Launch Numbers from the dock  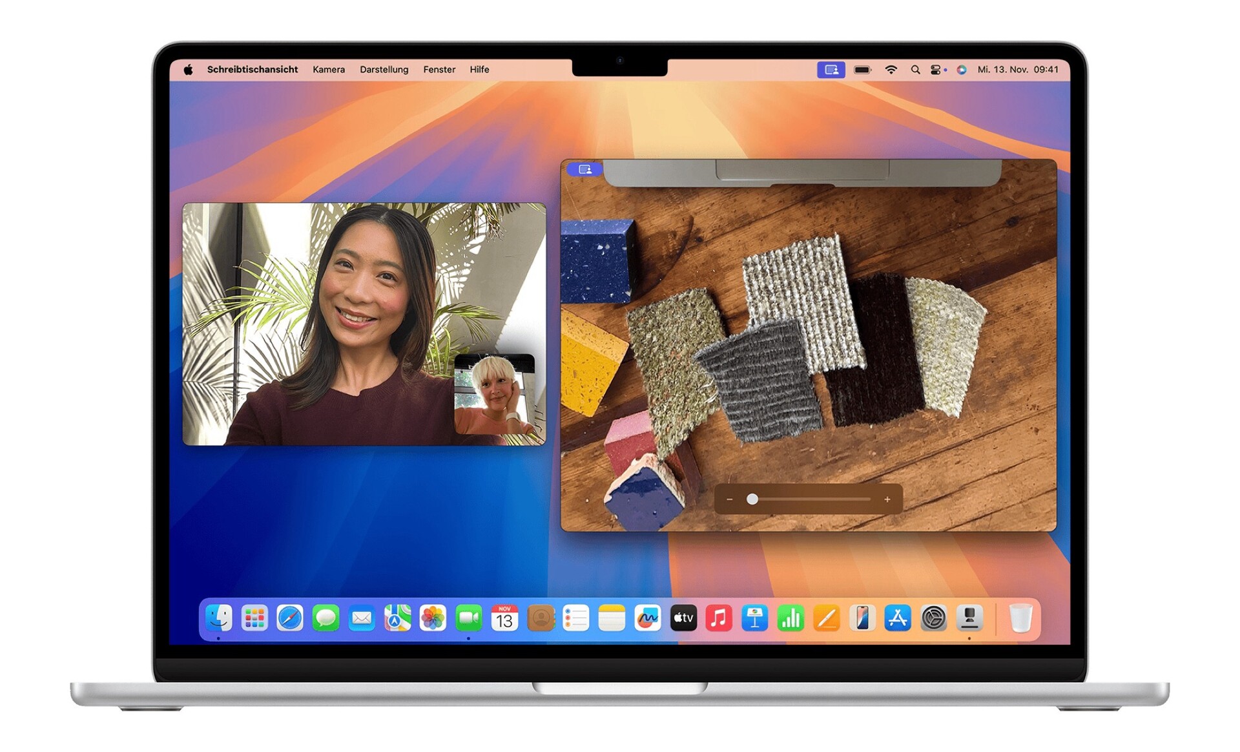click(x=790, y=619)
